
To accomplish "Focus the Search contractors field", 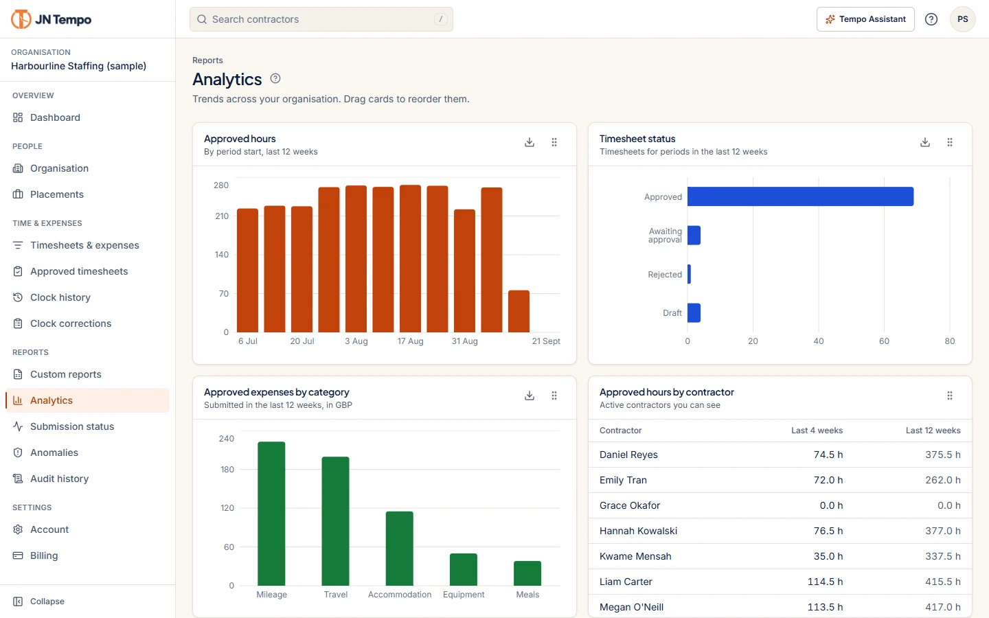I will [321, 19].
